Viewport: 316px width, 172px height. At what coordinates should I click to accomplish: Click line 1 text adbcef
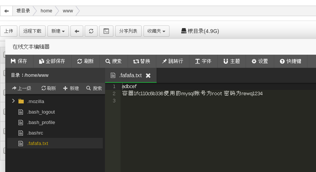(x=129, y=87)
